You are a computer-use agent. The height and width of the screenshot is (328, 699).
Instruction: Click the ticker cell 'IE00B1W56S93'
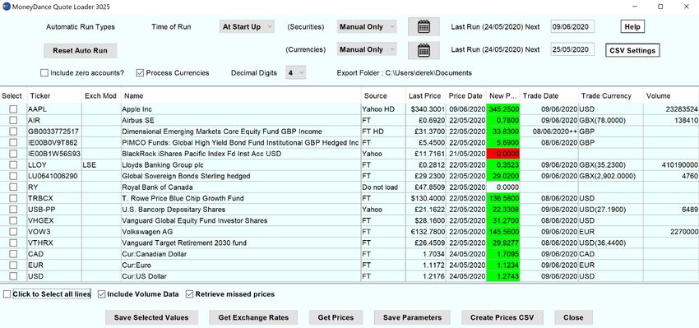54,154
